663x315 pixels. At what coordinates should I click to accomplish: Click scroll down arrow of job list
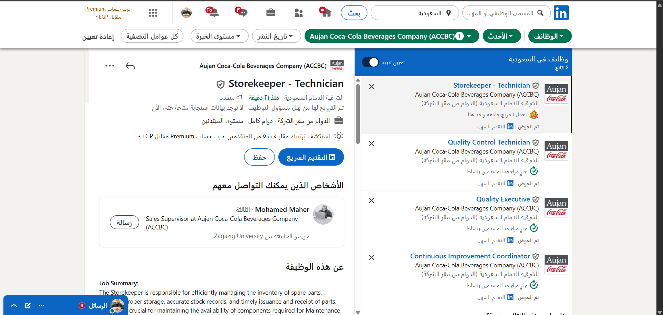coord(358,312)
